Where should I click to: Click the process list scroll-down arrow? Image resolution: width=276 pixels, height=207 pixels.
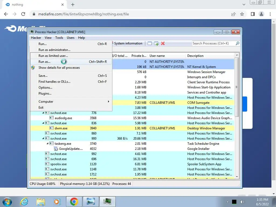tap(237, 177)
